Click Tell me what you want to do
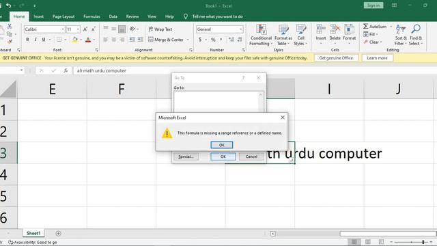Screen dimensions: 437x246 tap(217, 16)
